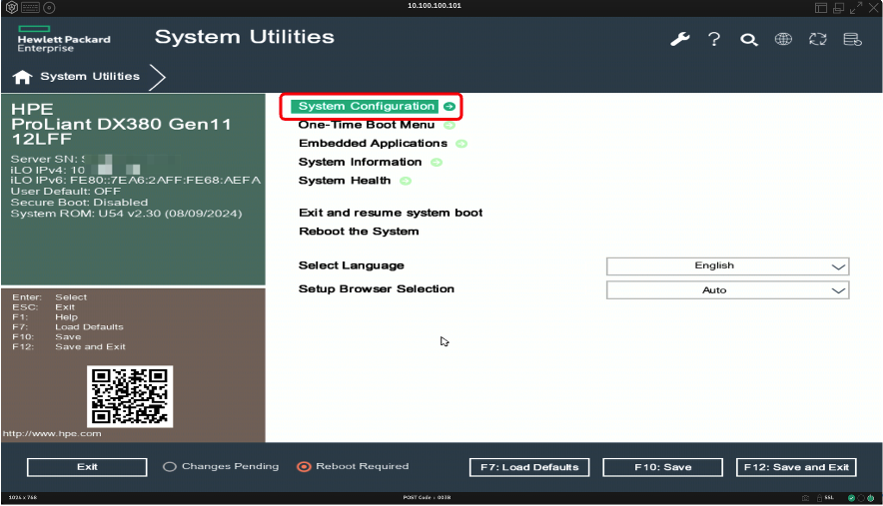
Task: Click the SSL lock icon in the status bar
Action: pos(819,498)
